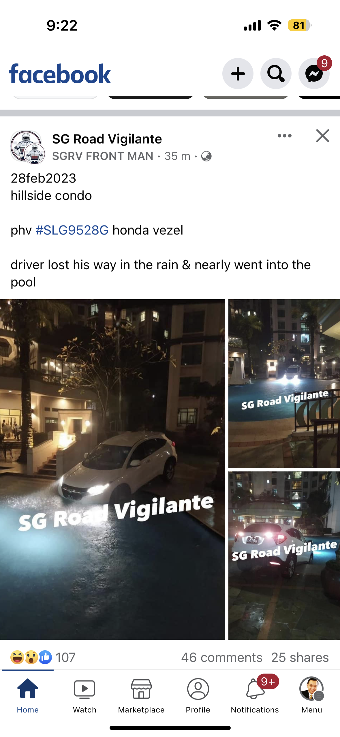Open the SG Road Vigilante page name
Screen dimensions: 340x737
pyautogui.click(x=107, y=139)
